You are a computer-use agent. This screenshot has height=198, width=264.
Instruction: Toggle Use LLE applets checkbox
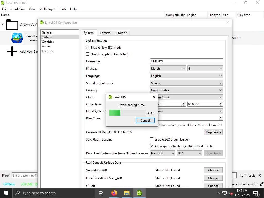88,54
